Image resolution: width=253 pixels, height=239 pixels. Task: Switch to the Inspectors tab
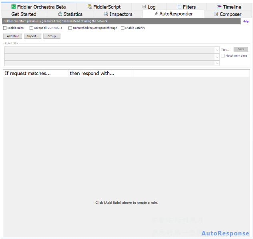pyautogui.click(x=118, y=14)
